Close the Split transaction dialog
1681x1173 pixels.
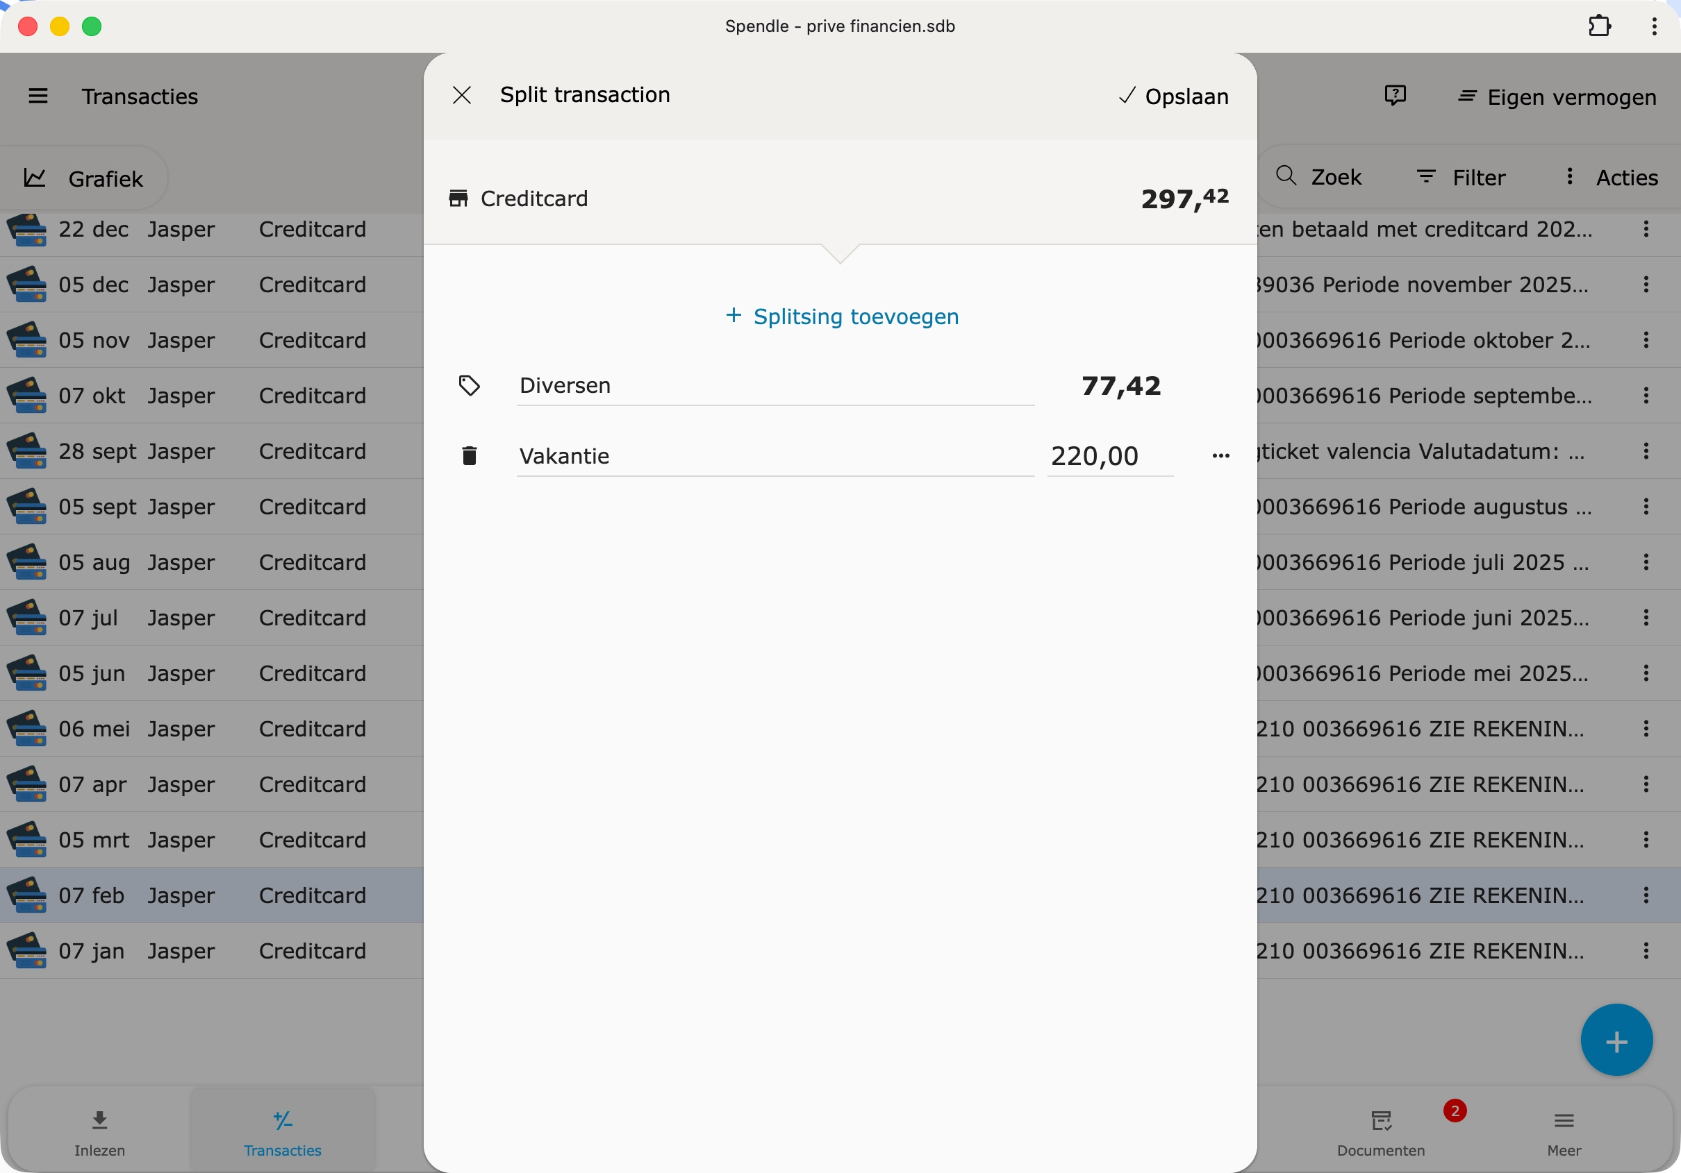tap(461, 95)
